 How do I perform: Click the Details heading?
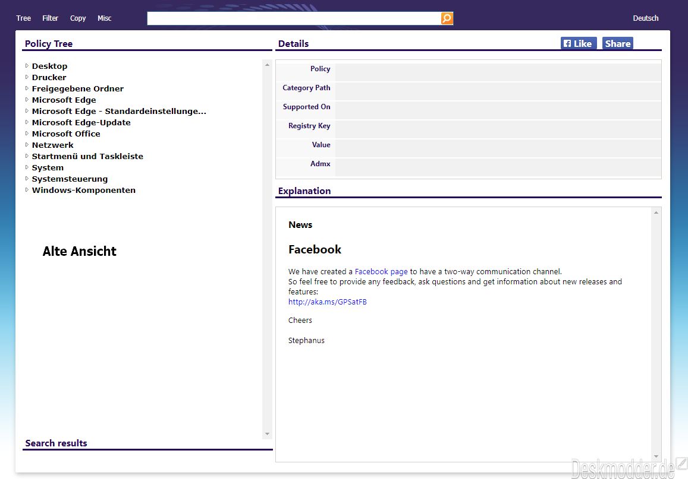tap(294, 44)
